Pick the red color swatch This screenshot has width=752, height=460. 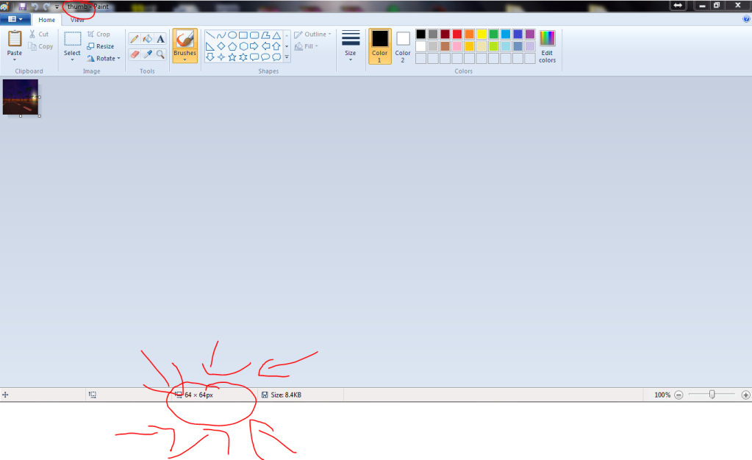point(457,34)
